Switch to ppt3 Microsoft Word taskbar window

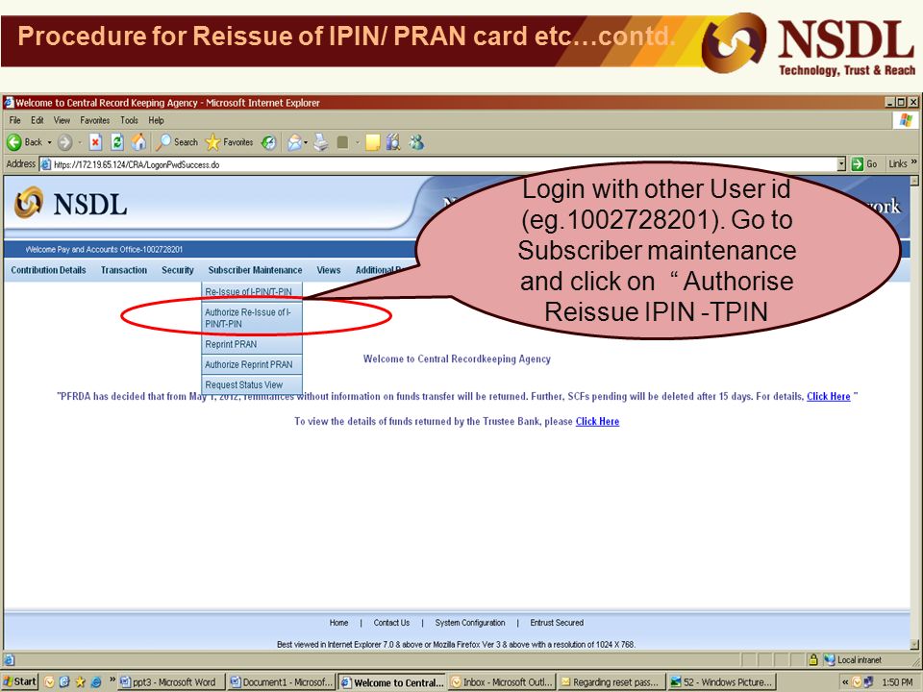(170, 682)
